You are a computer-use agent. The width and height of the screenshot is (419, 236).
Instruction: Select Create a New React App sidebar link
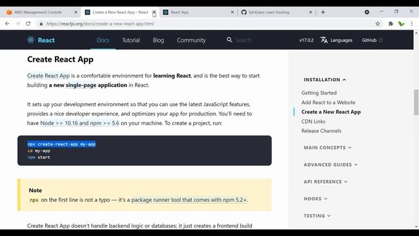[x=331, y=112]
